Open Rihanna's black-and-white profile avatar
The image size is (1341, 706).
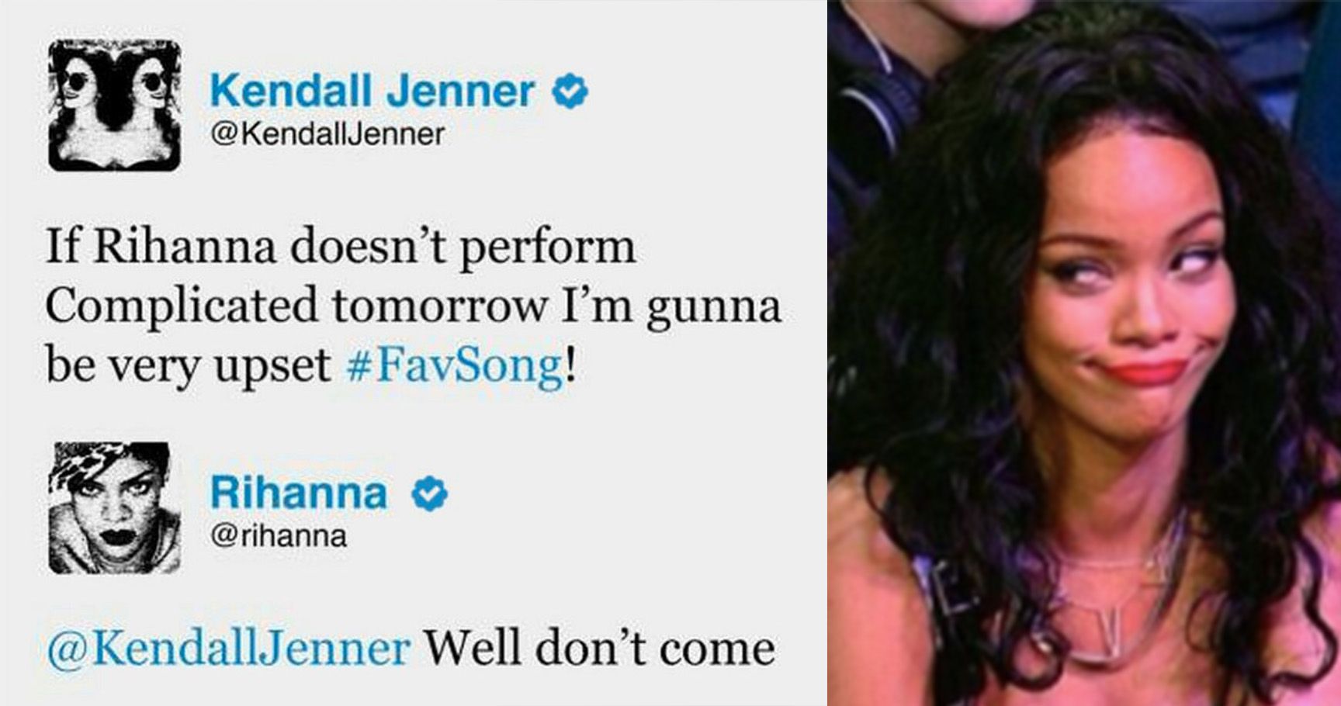(115, 508)
